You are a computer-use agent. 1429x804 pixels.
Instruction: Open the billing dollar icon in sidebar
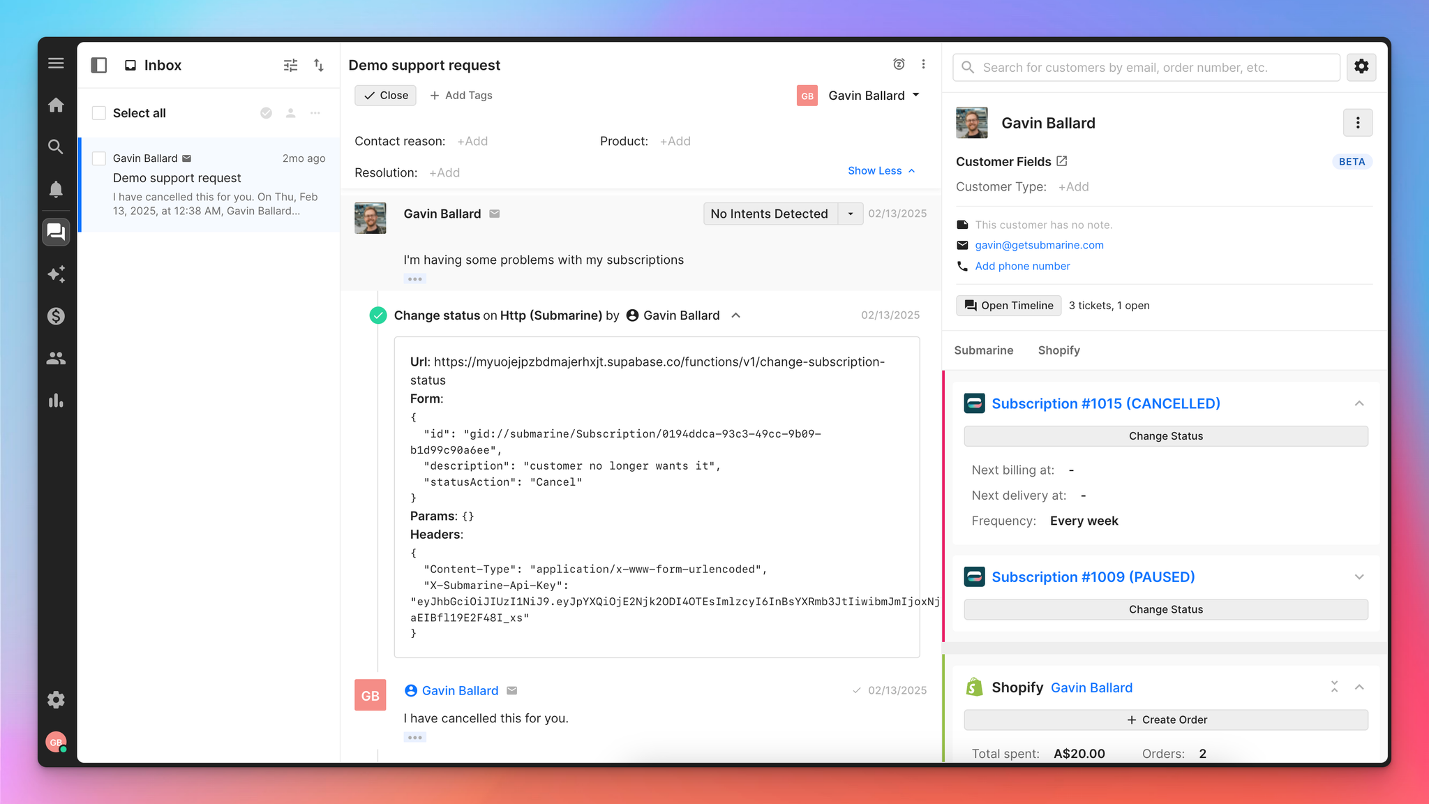[56, 316]
